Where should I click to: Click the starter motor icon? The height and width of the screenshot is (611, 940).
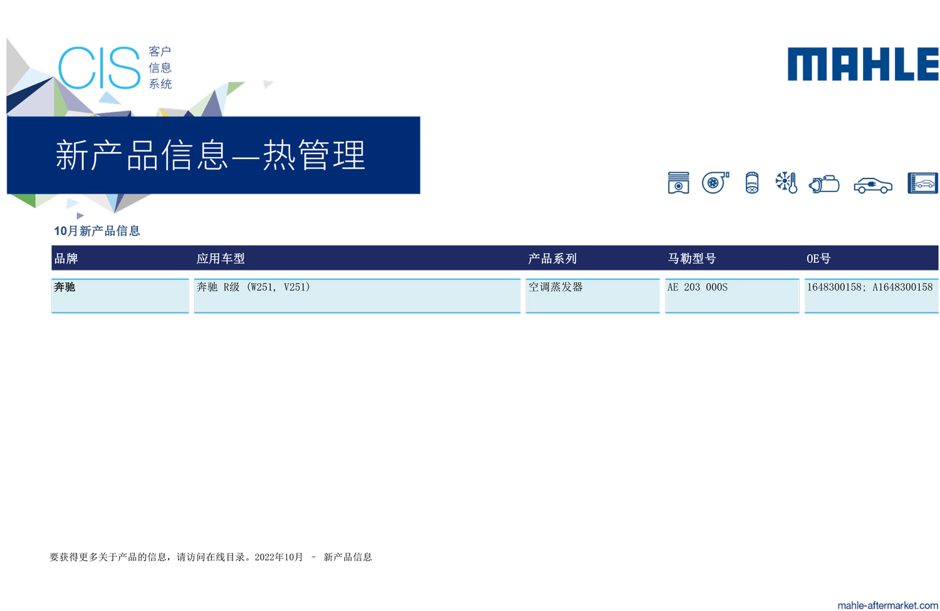coord(824,184)
